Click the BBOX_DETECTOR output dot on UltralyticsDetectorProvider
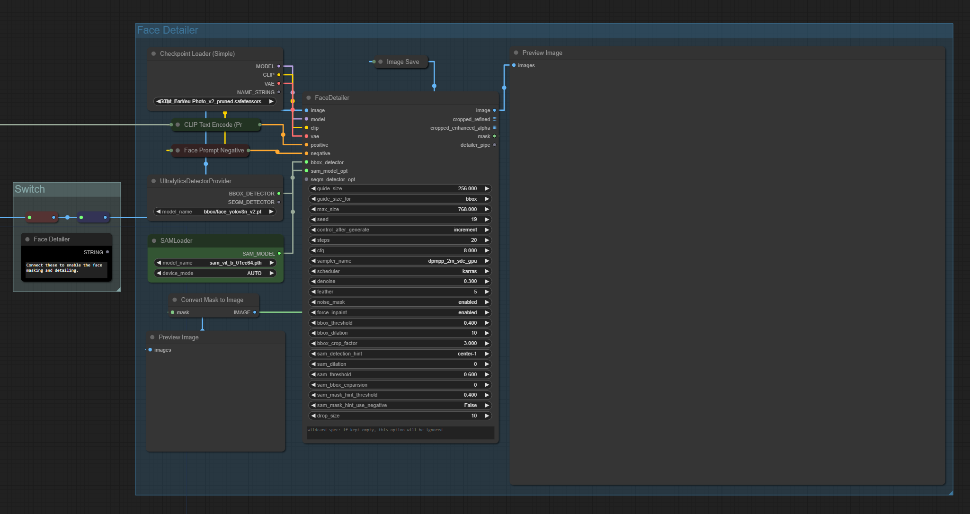The height and width of the screenshot is (514, 970). coord(279,193)
